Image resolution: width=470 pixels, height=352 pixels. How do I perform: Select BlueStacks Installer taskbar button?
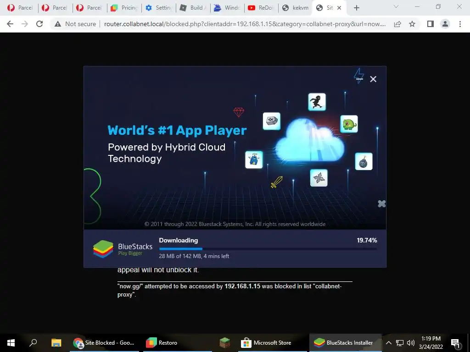[346, 343]
